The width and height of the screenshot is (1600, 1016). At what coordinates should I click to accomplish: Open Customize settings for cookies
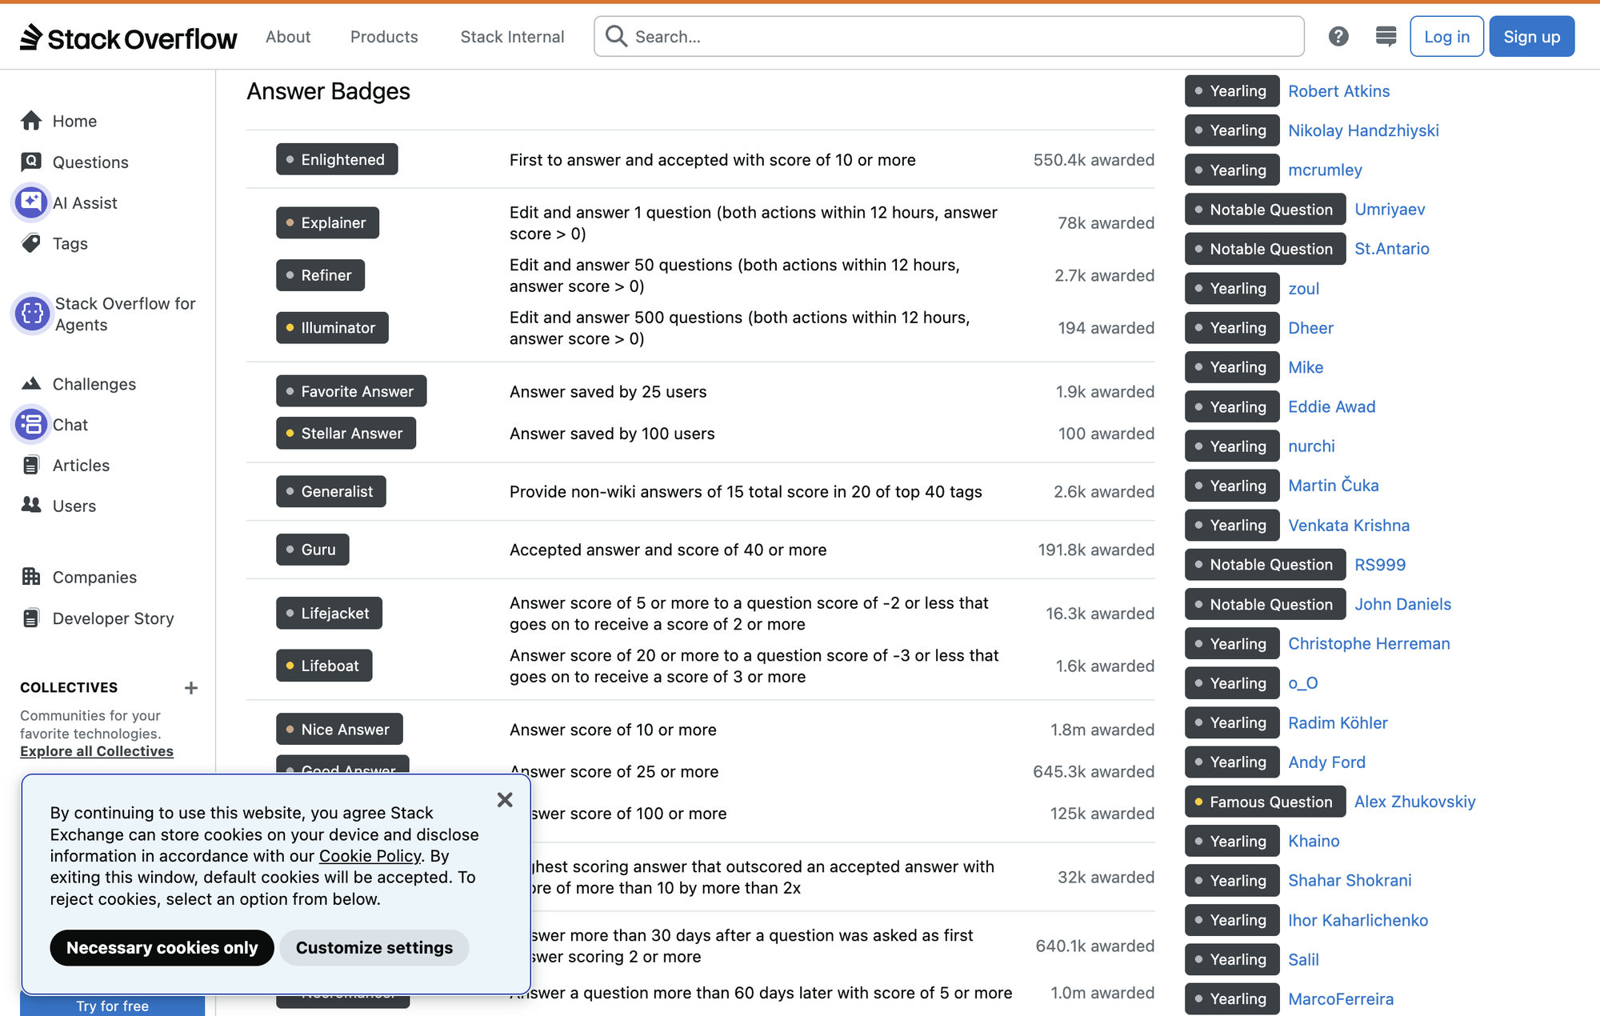[x=374, y=947]
